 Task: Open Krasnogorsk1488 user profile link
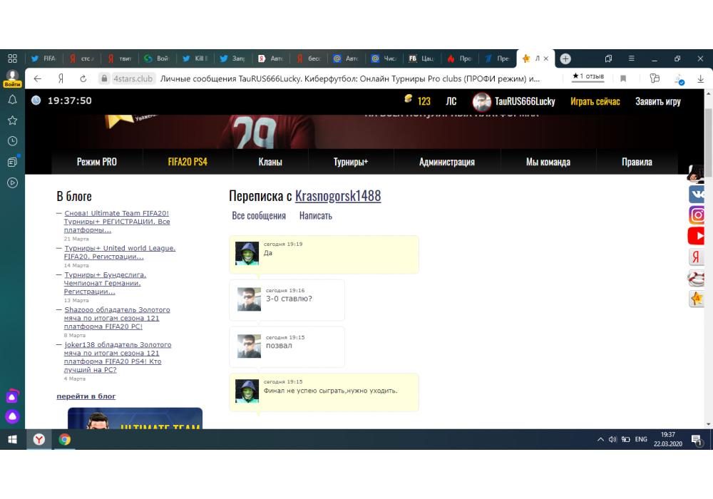338,196
